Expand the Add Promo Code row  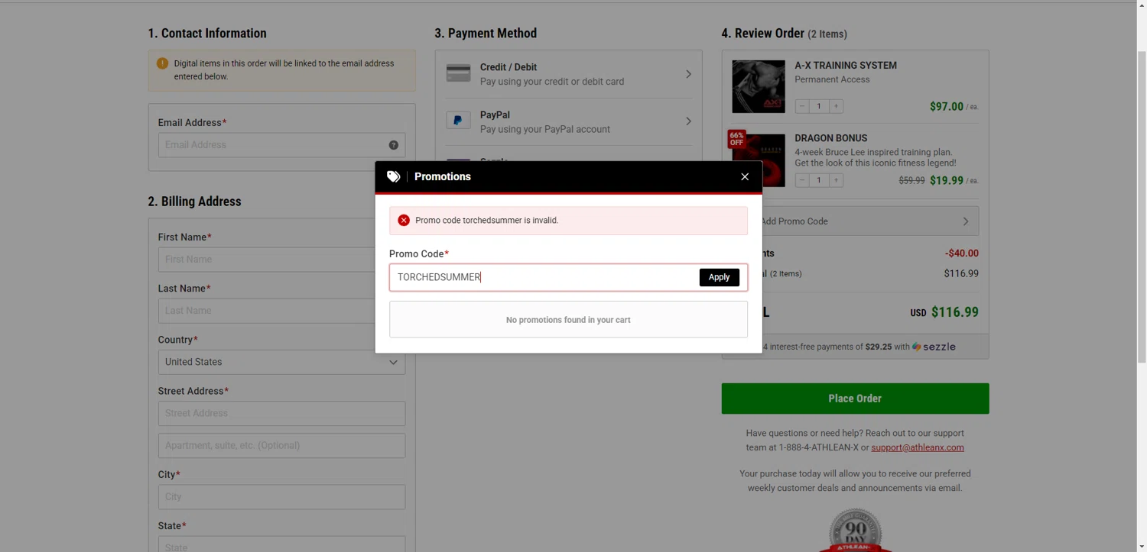855,221
